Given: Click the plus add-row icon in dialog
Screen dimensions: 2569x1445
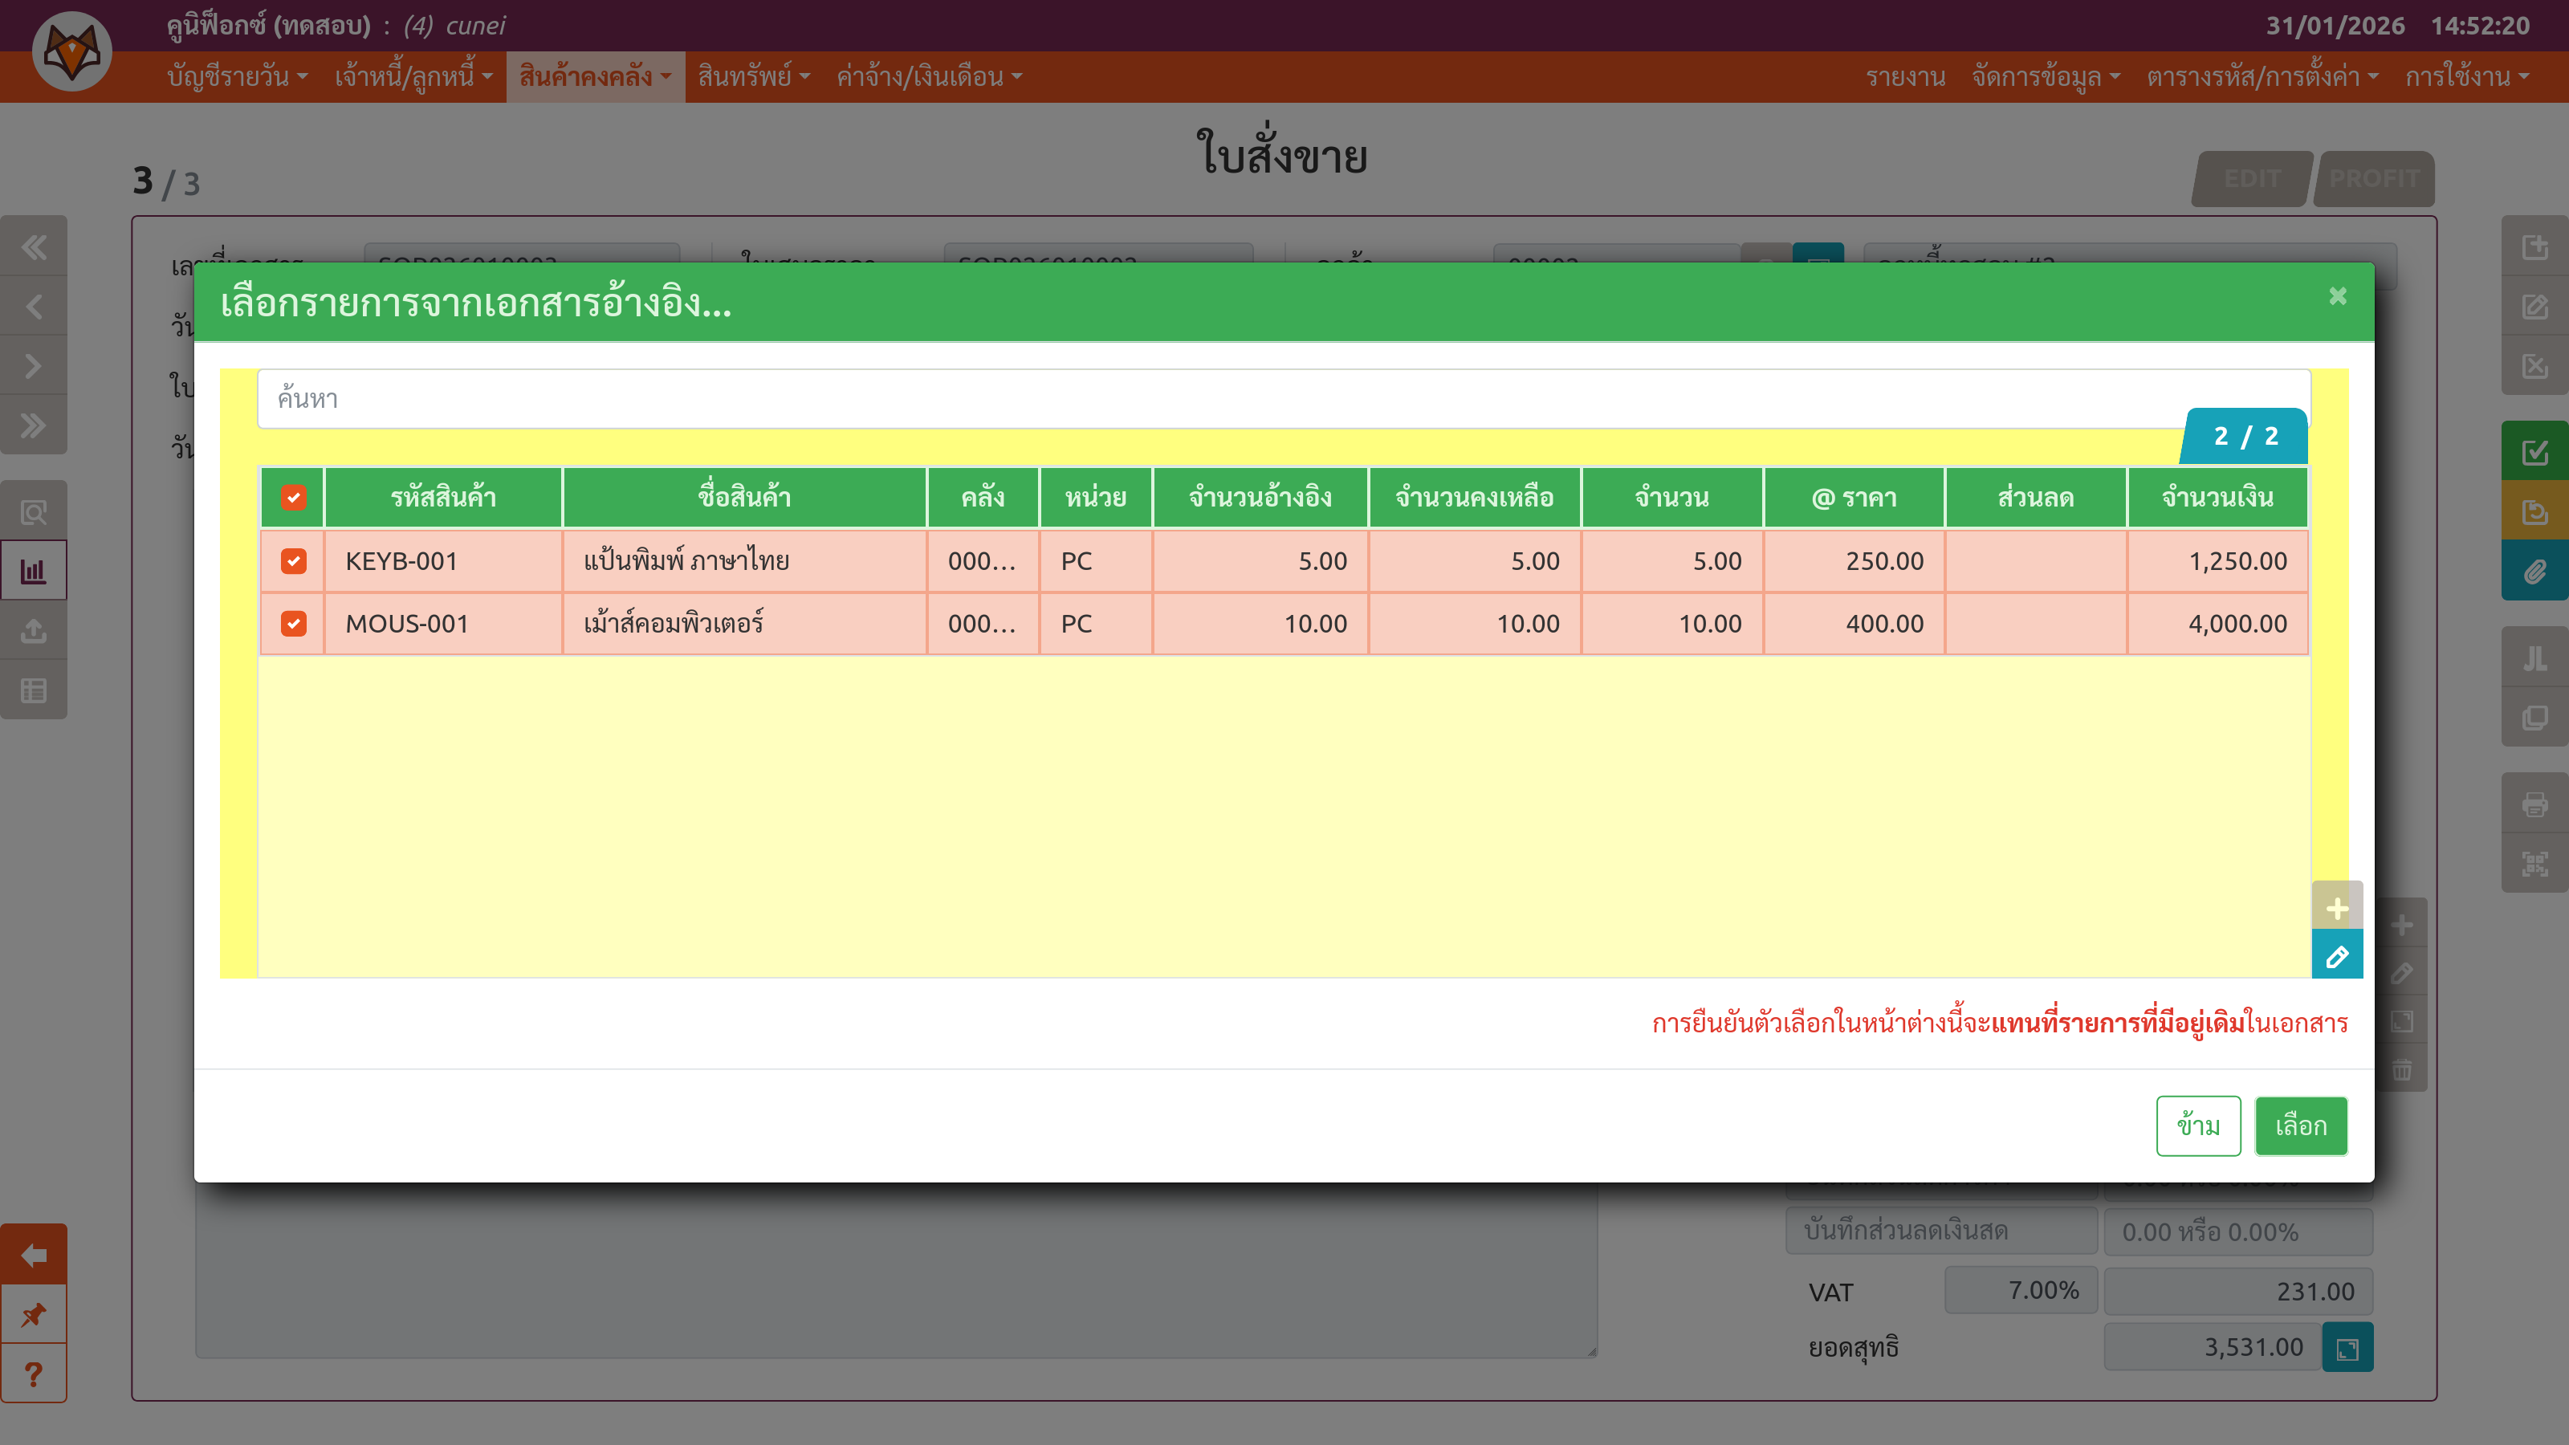Looking at the screenshot, I should (2337, 909).
